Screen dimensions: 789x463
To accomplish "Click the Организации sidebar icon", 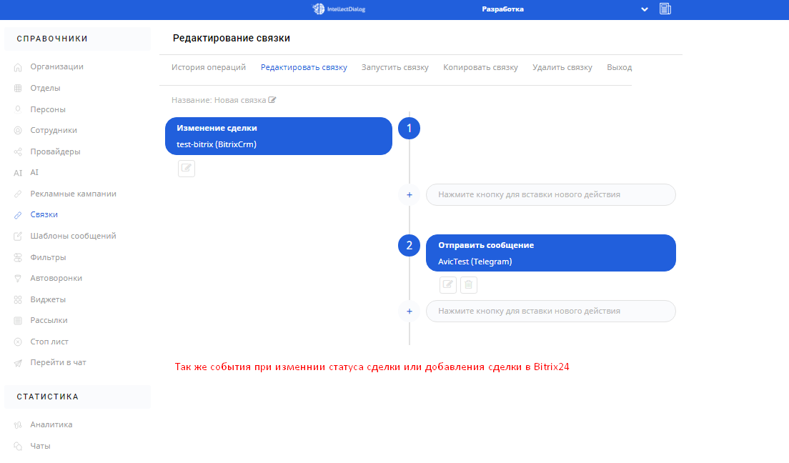I will click(18, 67).
